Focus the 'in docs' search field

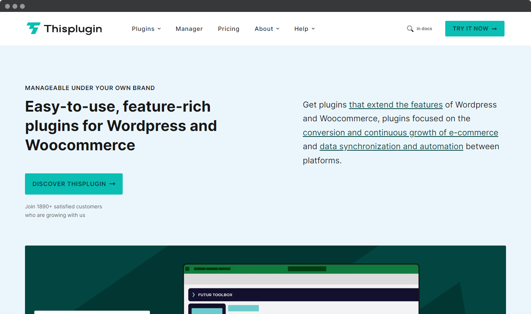tap(424, 29)
